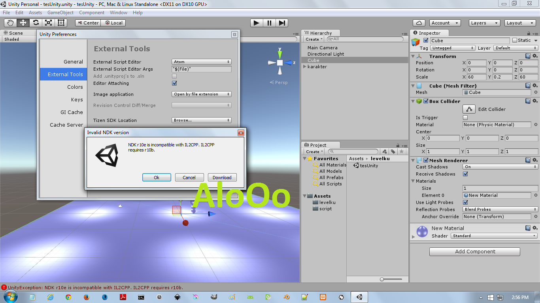Toggle Center pivot mode button
Screen dimensions: 540x303
point(88,23)
